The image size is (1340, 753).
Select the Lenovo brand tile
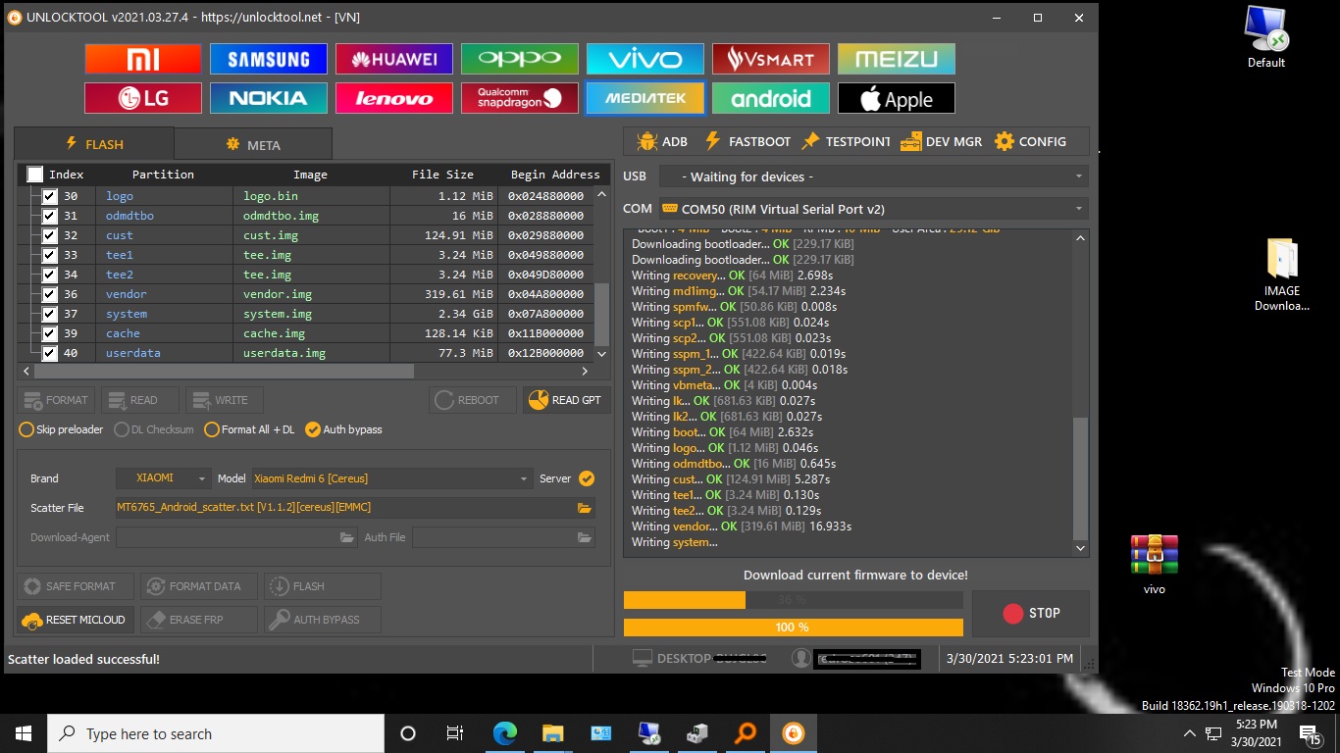pos(394,98)
